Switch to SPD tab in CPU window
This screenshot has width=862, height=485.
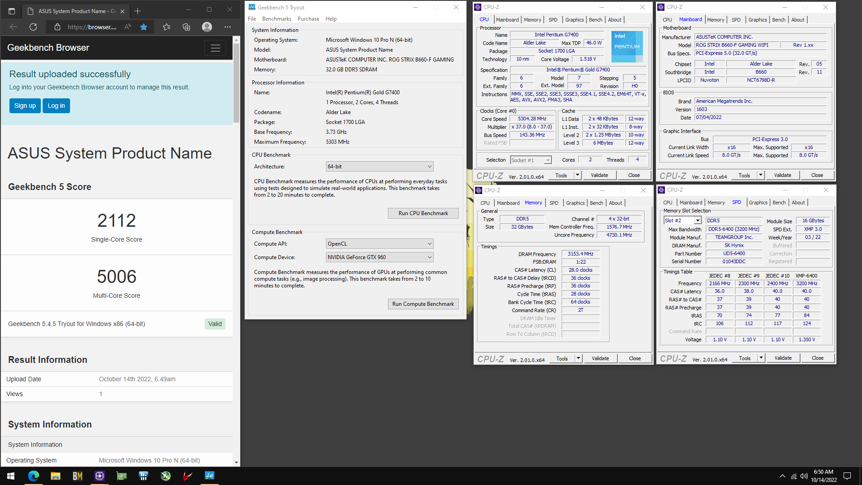(x=553, y=20)
